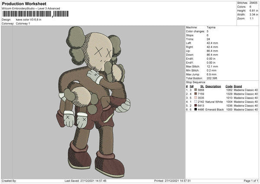Click 'Wilcom EmbroideryStudio – Level 3 Advanced' text
Screen dimensions: 260x184
pos(31,9)
